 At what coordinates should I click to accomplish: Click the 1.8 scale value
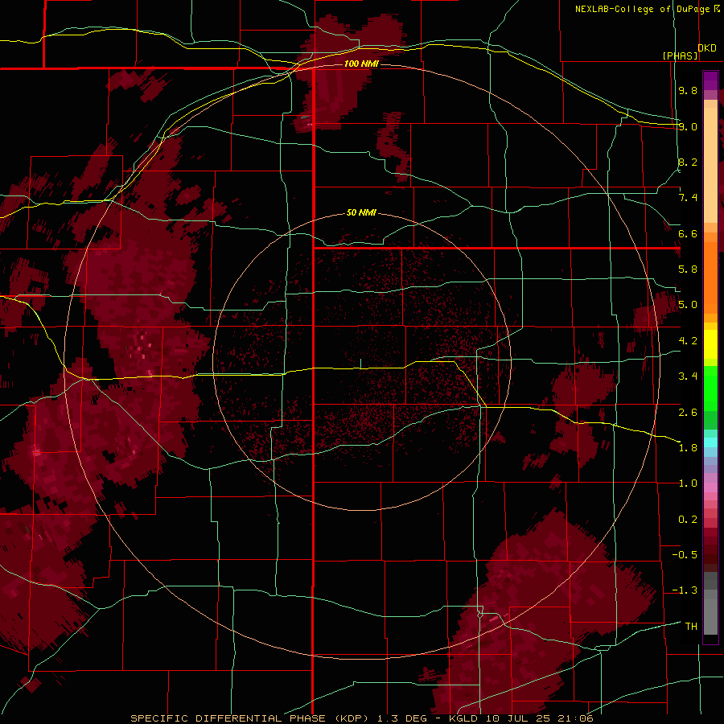[x=688, y=448]
